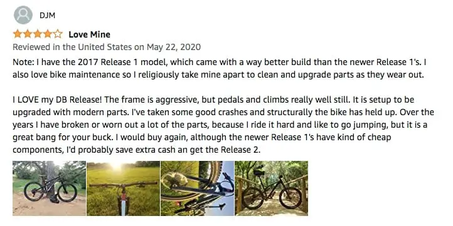Click the "I LOVE my DB Release!" sentence
The width and height of the screenshot is (453, 226).
point(58,100)
